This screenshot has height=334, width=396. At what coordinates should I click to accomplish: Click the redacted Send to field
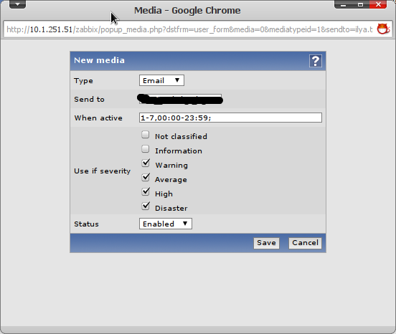[180, 99]
